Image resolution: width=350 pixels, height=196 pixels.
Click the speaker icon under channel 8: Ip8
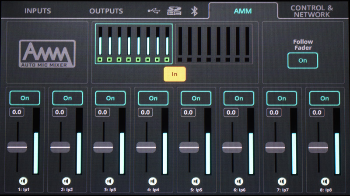tap(324, 181)
